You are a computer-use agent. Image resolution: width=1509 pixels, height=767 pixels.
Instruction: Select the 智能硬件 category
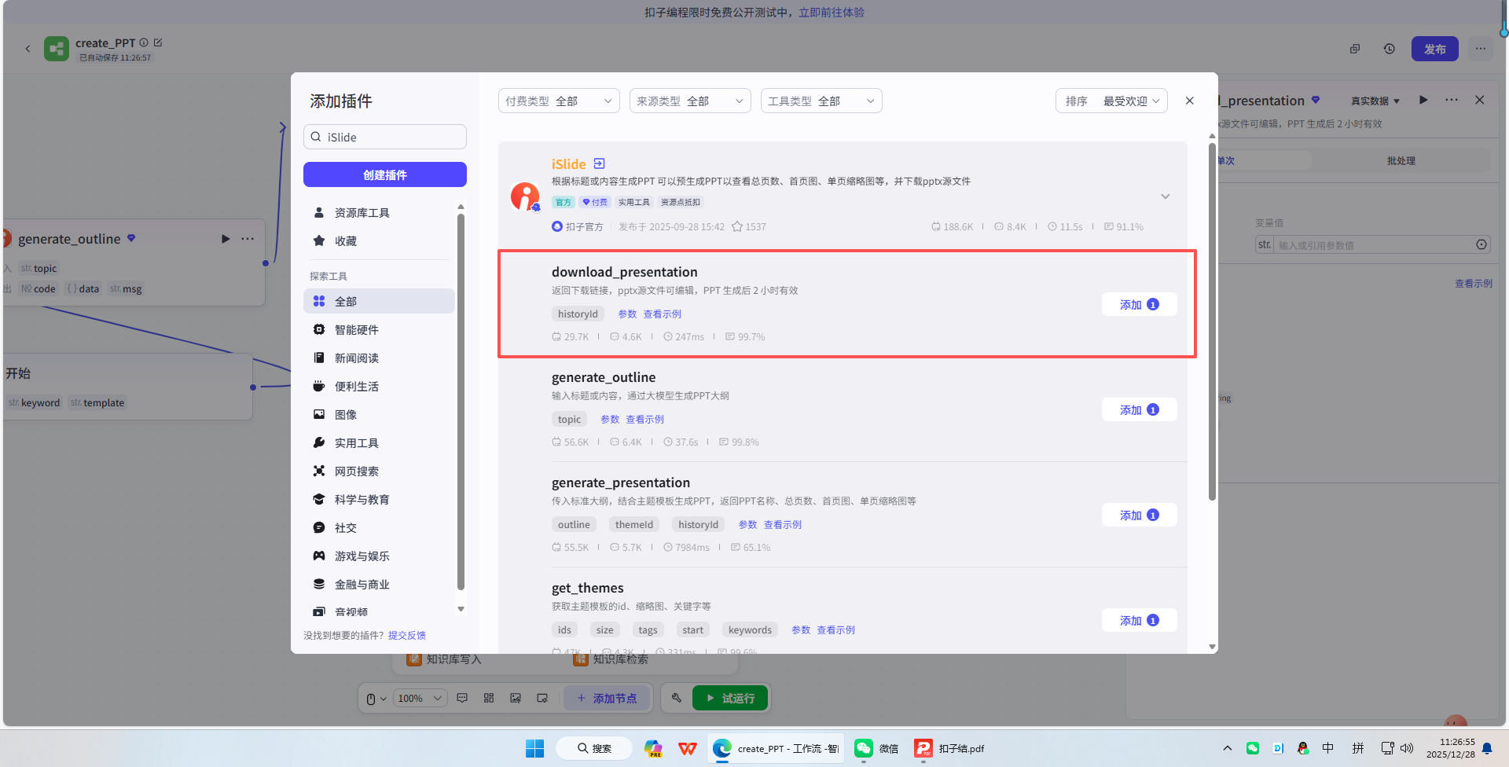point(379,329)
